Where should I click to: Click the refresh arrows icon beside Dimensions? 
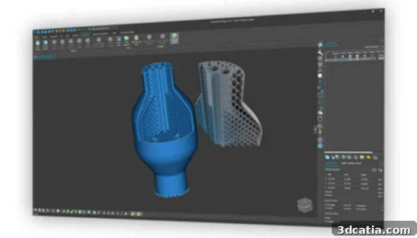(x=374, y=170)
